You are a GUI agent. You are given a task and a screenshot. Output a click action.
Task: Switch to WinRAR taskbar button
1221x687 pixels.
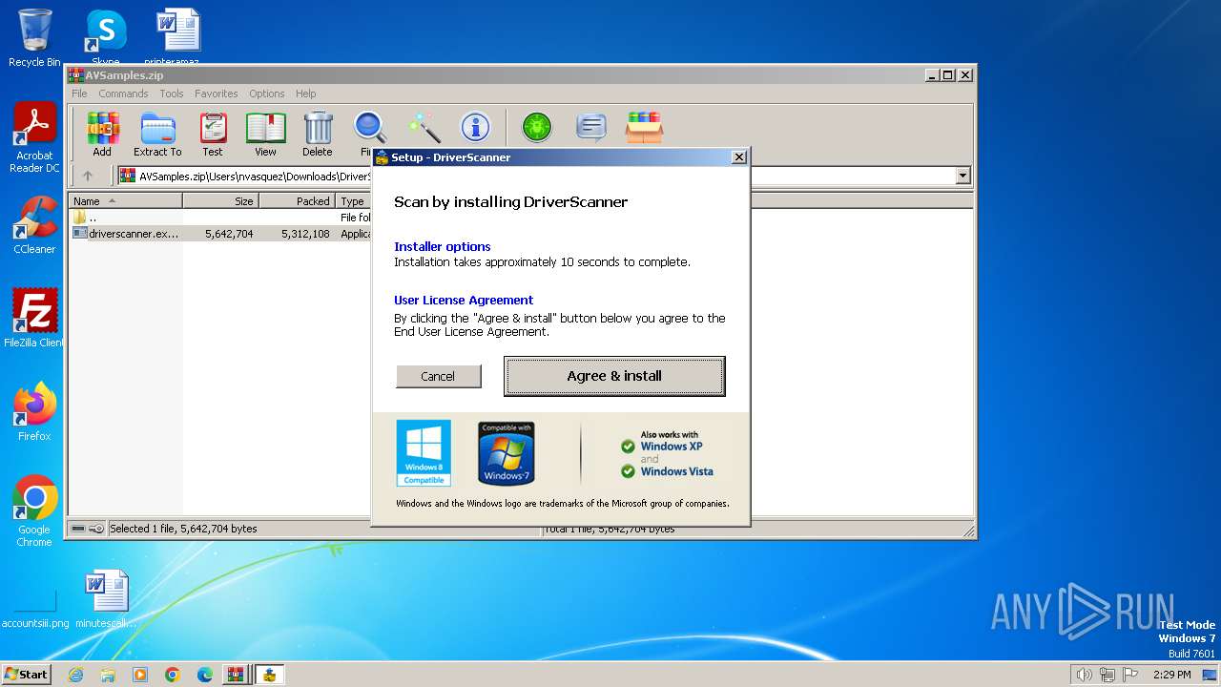236,675
